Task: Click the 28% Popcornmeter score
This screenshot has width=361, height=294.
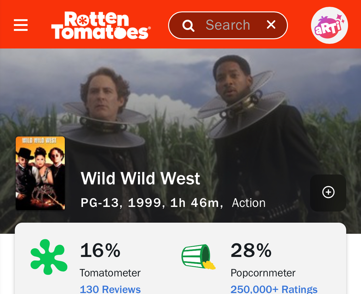Action: 251,250
